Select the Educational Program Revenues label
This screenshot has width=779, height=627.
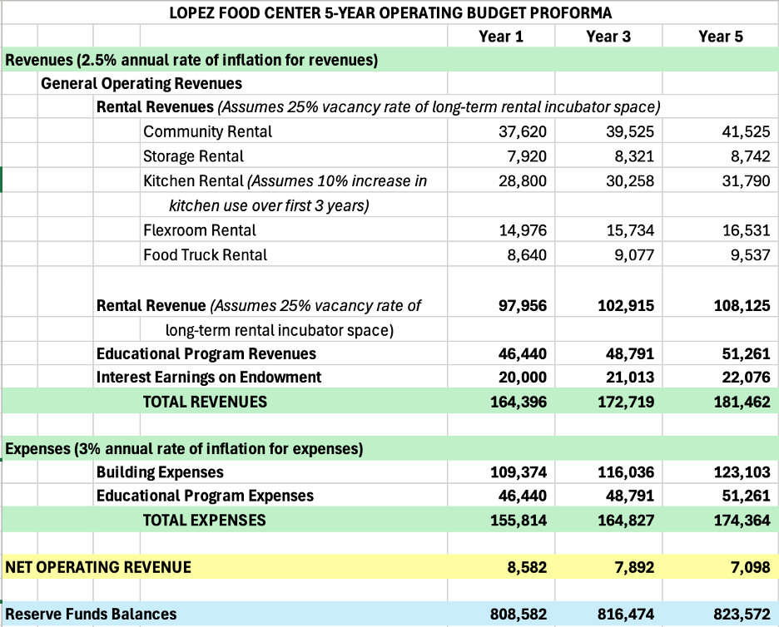[206, 353]
